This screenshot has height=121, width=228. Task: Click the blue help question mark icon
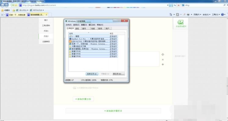[x=223, y=15]
